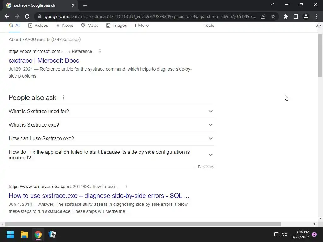The image size is (323, 242).
Task: Click the scroll up arrow
Action: pos(320,25)
